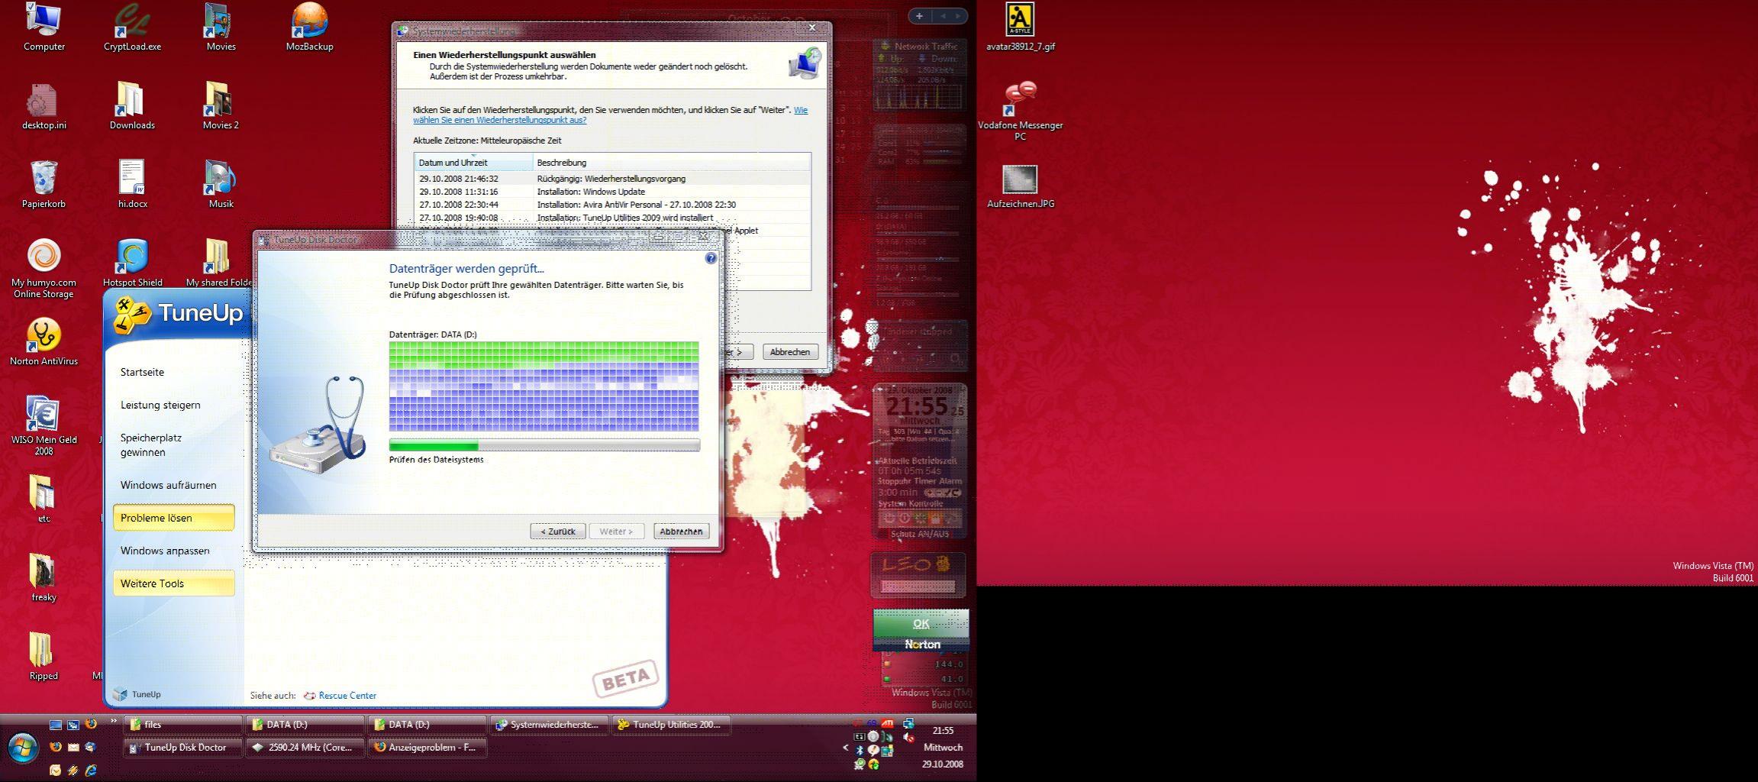Click the Norton OK status gadget
This screenshot has height=782, width=1758.
(x=921, y=631)
